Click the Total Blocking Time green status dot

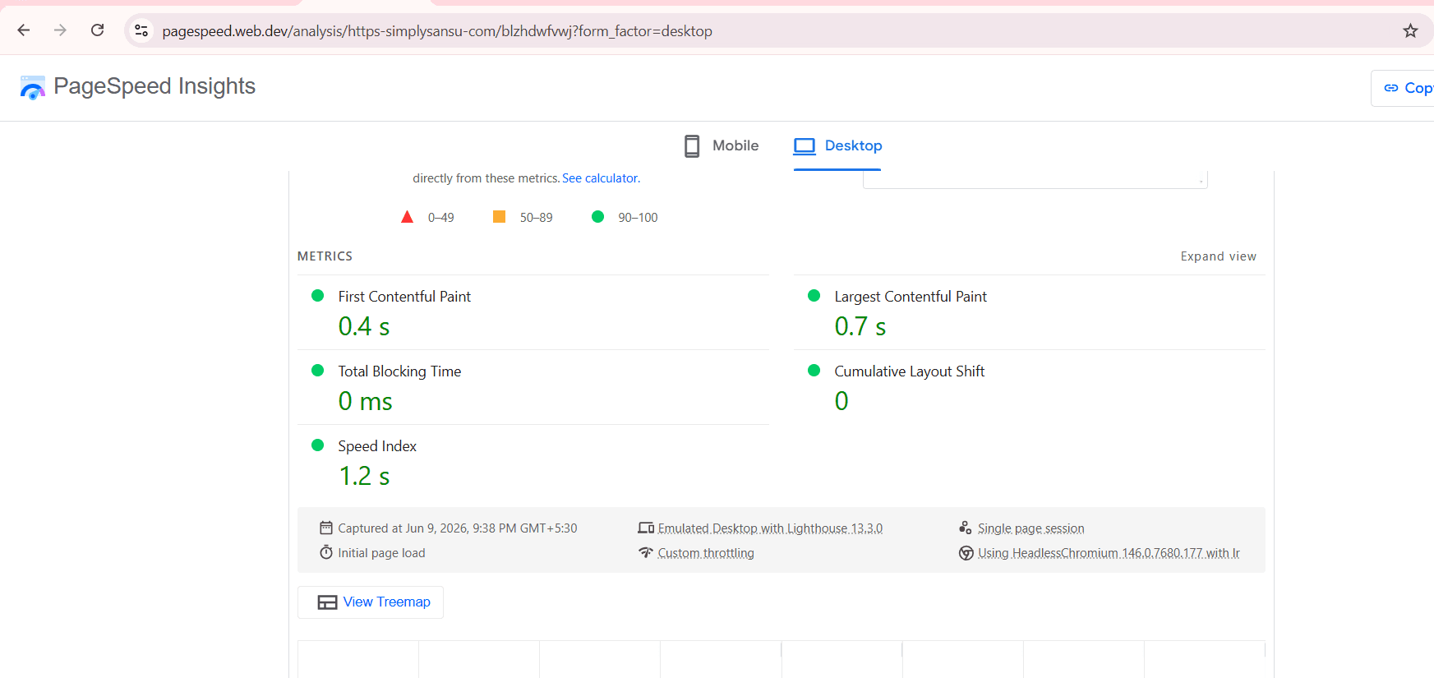(x=318, y=371)
